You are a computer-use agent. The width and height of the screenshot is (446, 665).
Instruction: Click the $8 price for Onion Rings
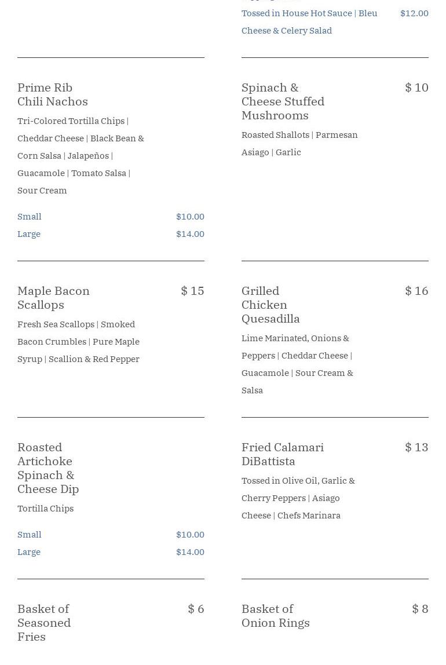point(420,609)
